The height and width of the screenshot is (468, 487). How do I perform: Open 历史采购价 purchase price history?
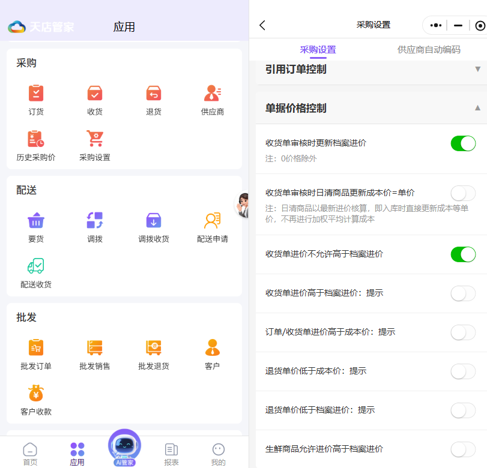36,139
